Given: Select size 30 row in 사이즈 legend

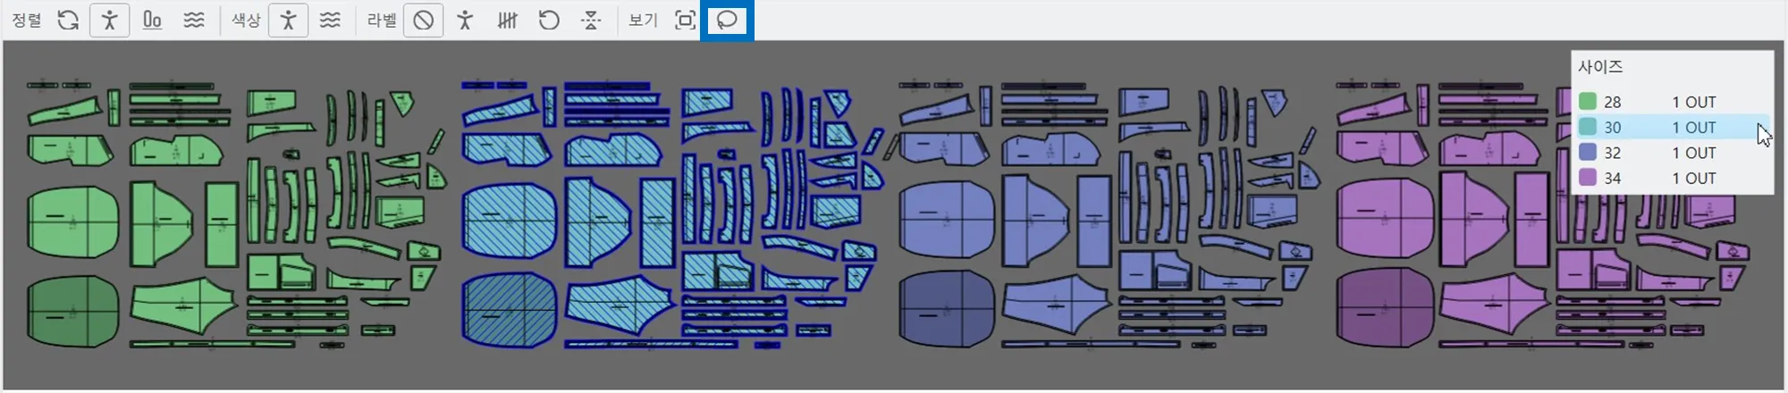Looking at the screenshot, I should 1672,127.
